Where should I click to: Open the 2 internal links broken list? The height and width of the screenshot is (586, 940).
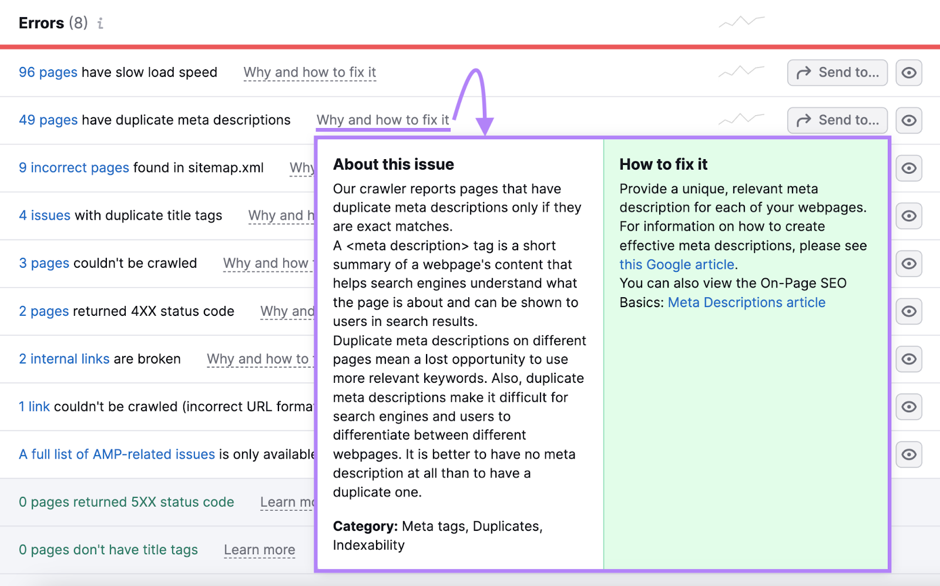(64, 359)
